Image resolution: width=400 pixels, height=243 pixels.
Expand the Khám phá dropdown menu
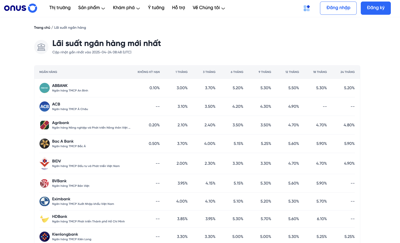(126, 8)
